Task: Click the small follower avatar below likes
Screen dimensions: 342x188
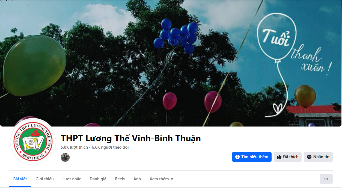Action: click(x=65, y=157)
